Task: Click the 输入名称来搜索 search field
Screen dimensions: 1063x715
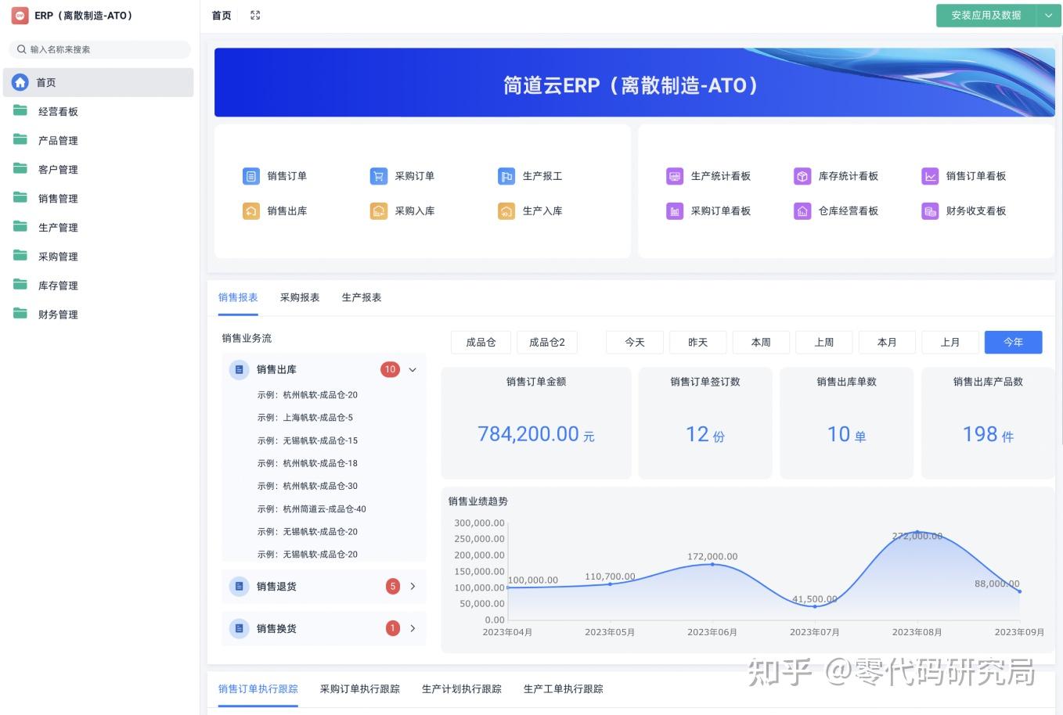Action: pos(99,49)
